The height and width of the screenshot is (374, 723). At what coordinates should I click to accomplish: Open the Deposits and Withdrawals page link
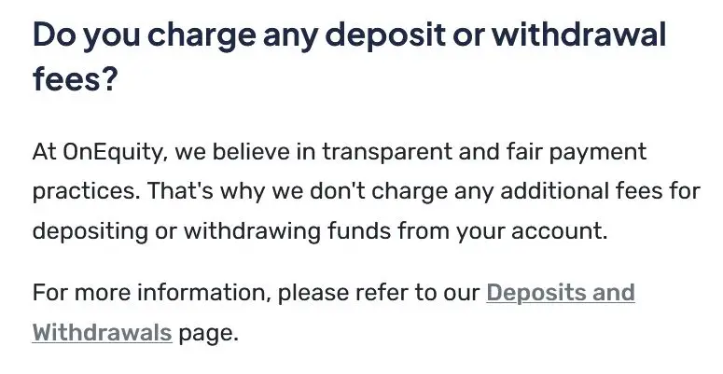(560, 293)
